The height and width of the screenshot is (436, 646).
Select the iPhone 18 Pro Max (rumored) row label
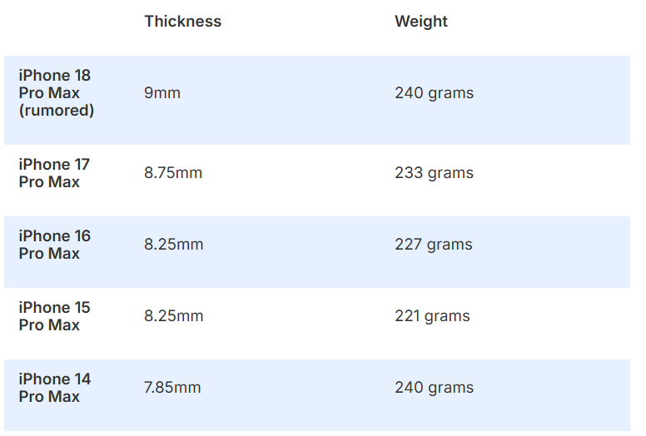point(57,93)
